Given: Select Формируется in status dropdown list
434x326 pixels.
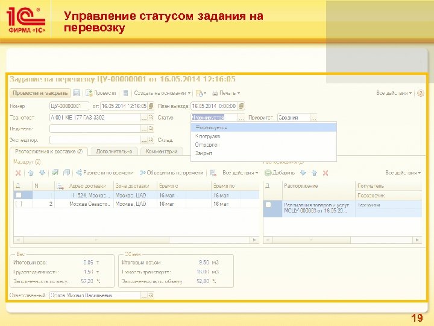Looking at the screenshot, I should click(263, 127).
